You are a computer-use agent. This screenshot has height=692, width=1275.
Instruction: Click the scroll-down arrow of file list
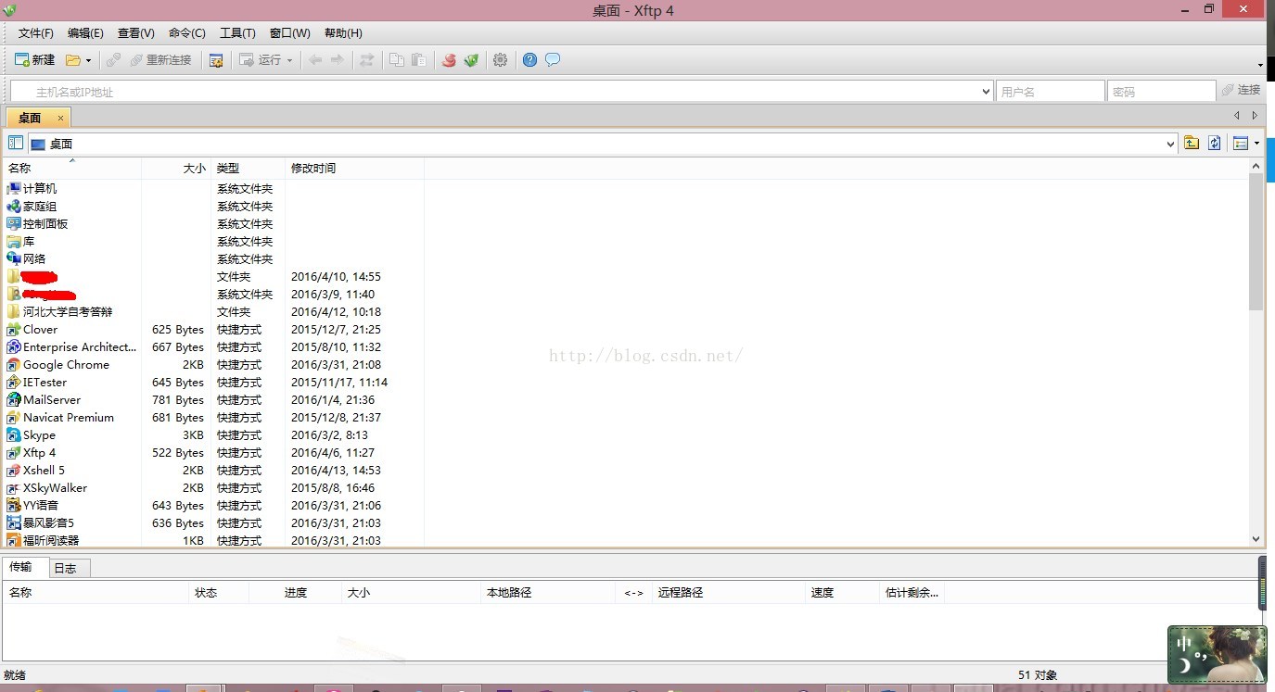point(1256,538)
